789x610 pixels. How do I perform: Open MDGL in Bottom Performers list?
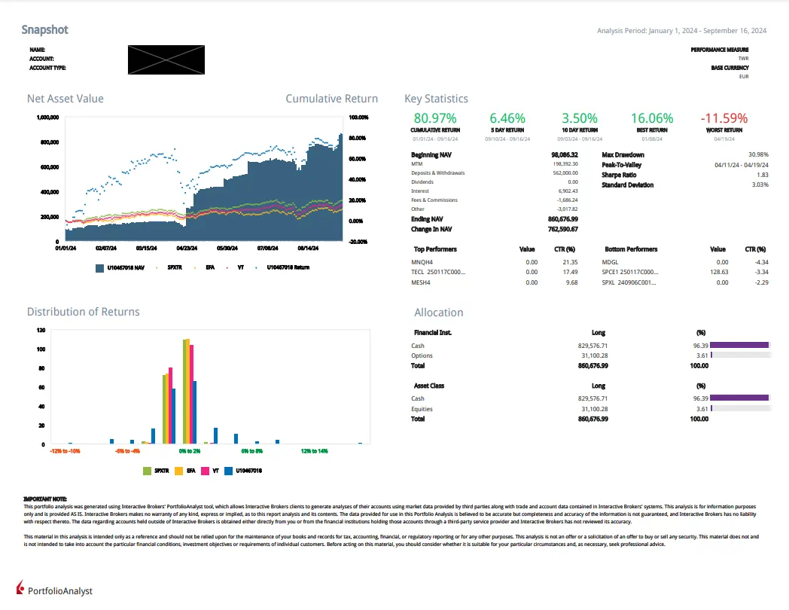point(610,261)
